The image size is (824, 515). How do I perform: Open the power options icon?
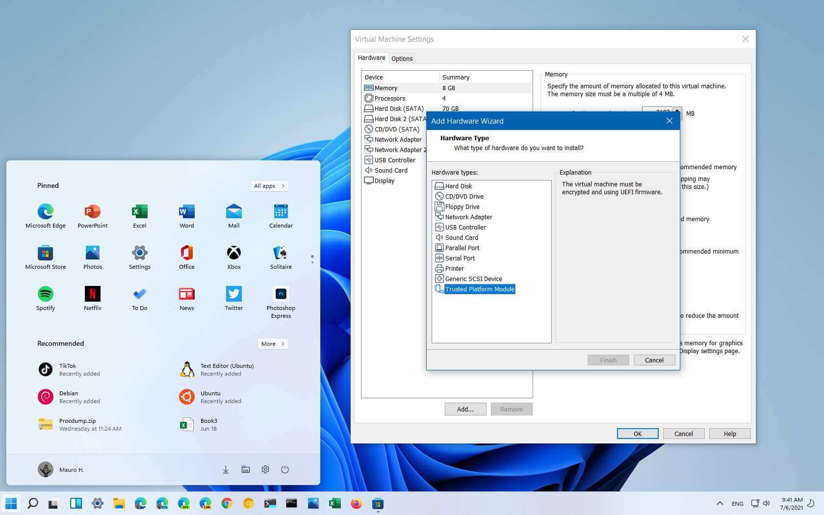285,469
